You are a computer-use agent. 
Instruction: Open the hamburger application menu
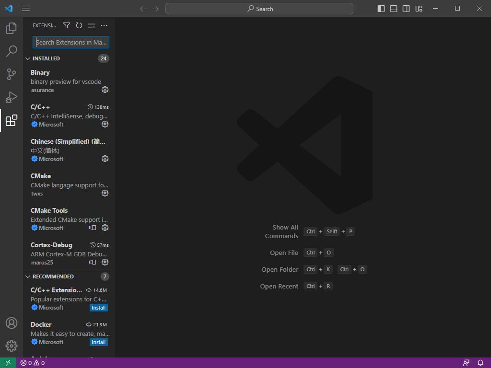click(x=26, y=9)
